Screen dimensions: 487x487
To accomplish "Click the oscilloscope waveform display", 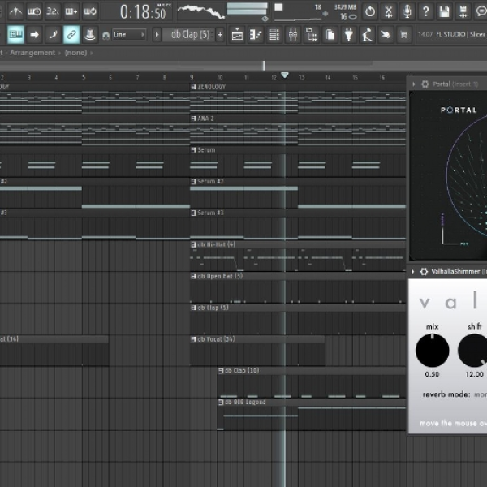I will tap(200, 11).
